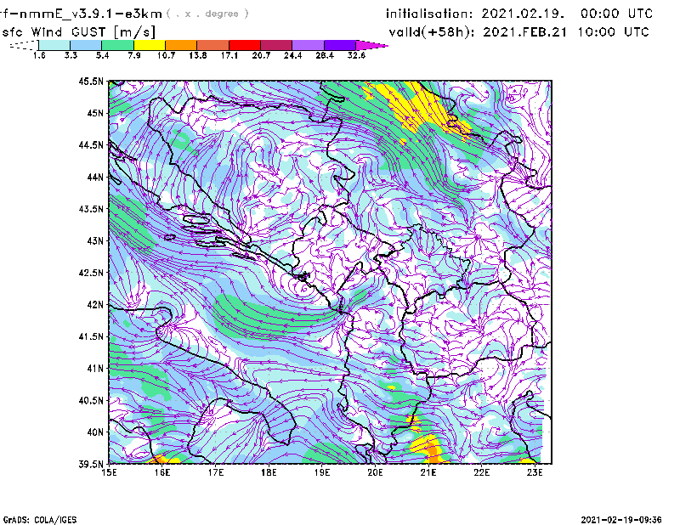The height and width of the screenshot is (525, 680).
Task: Click the legend value 17.1
Action: click(229, 55)
